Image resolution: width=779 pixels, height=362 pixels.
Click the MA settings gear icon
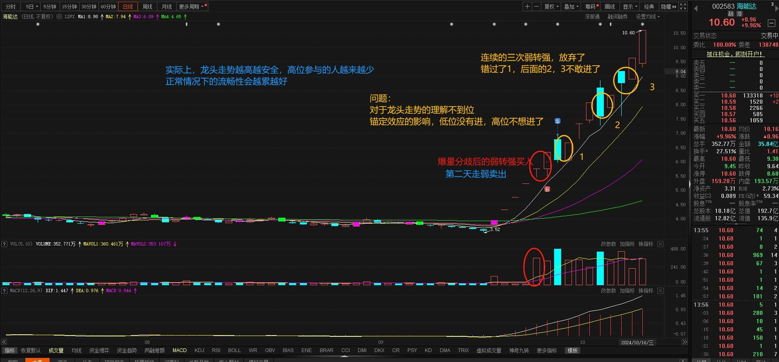(x=59, y=17)
